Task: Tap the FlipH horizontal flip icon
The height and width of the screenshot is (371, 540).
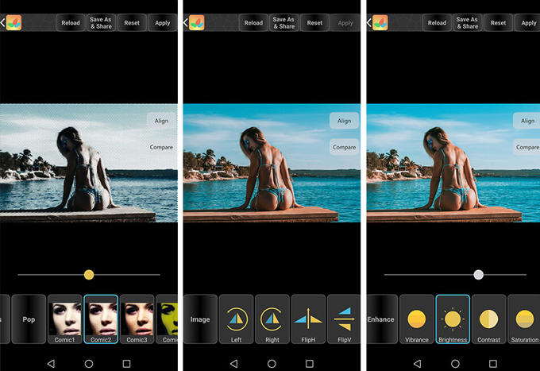Action: point(308,319)
